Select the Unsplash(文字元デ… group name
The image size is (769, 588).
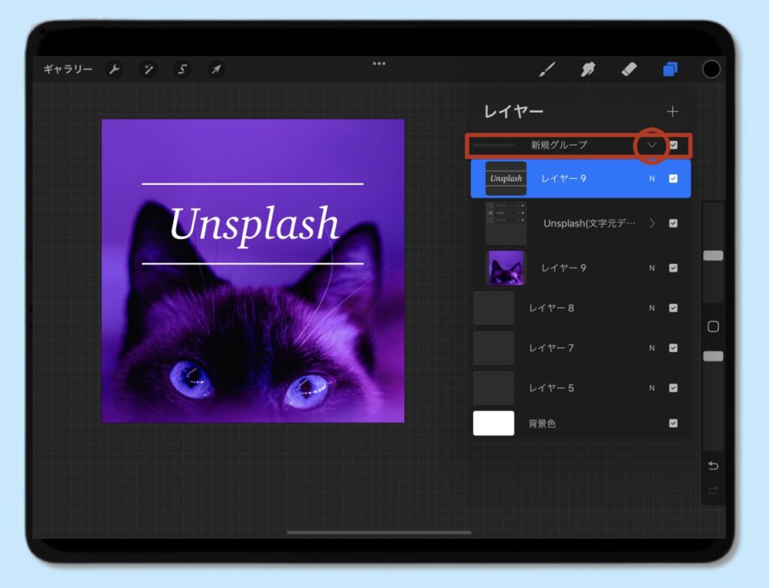pos(590,223)
